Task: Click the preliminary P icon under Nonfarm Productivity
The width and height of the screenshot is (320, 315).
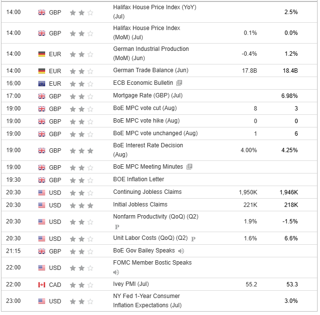Action: pos(117,227)
